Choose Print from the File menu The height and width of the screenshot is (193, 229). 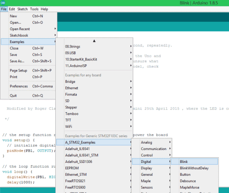tap(28, 77)
